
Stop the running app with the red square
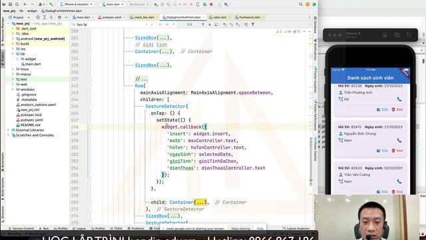pos(211,5)
